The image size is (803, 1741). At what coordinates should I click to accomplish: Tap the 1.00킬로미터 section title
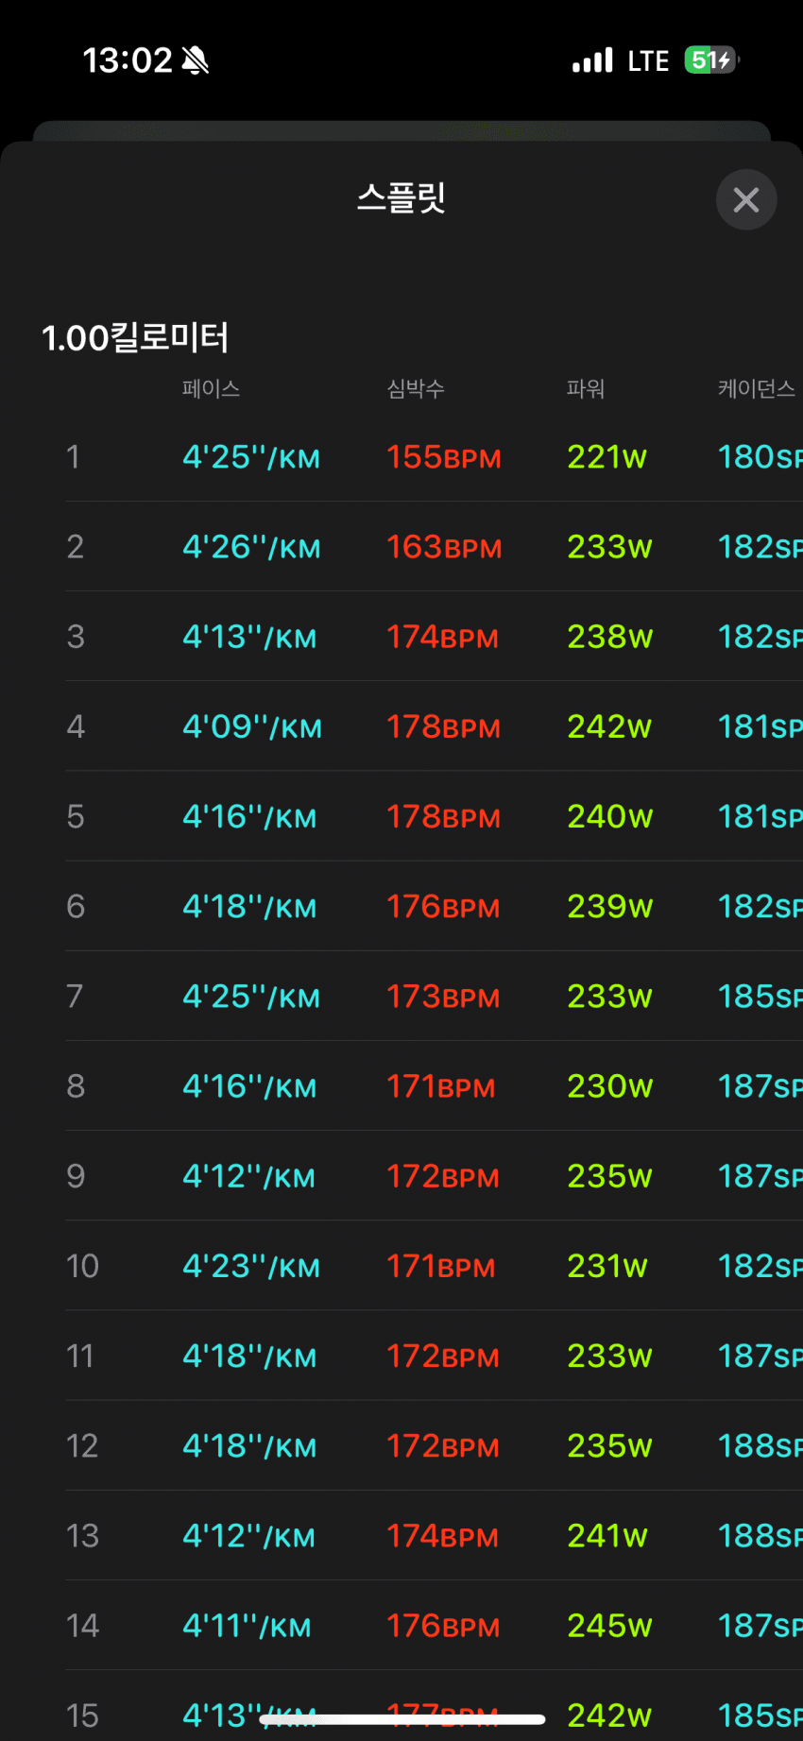click(135, 337)
